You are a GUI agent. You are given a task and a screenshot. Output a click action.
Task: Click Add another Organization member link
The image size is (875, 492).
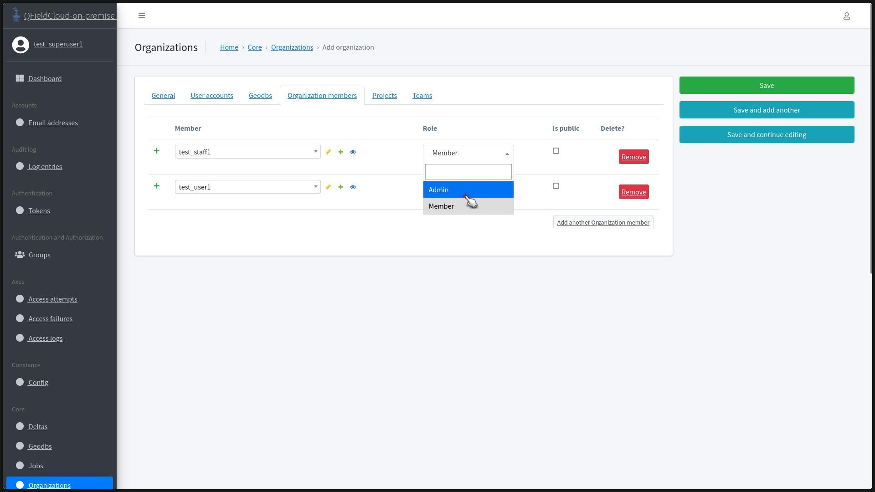coord(603,222)
